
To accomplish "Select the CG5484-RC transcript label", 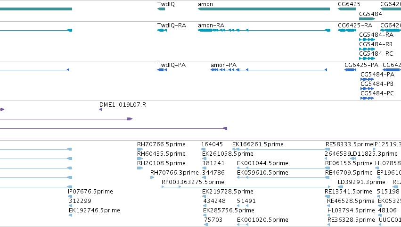I will tap(376, 54).
